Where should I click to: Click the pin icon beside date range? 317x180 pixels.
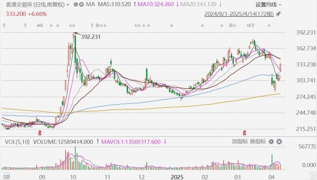coord(278,14)
